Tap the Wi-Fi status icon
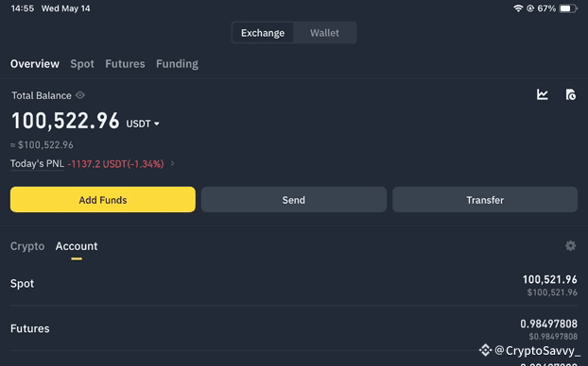The height and width of the screenshot is (366, 588). pos(518,8)
